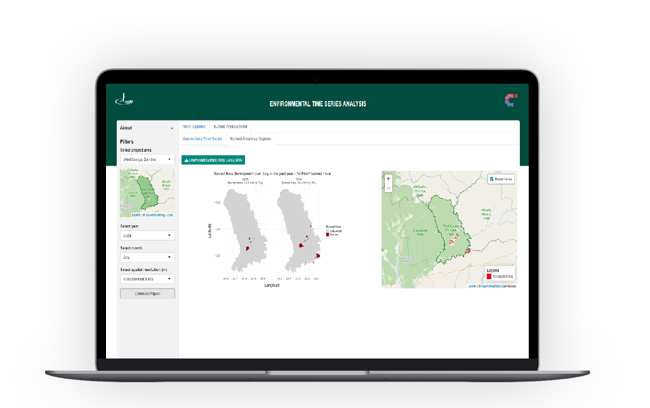Click the 'ENVIRONMENTAL TIME SERIES ANALYSIS' title
650x408 pixels.
tap(318, 104)
